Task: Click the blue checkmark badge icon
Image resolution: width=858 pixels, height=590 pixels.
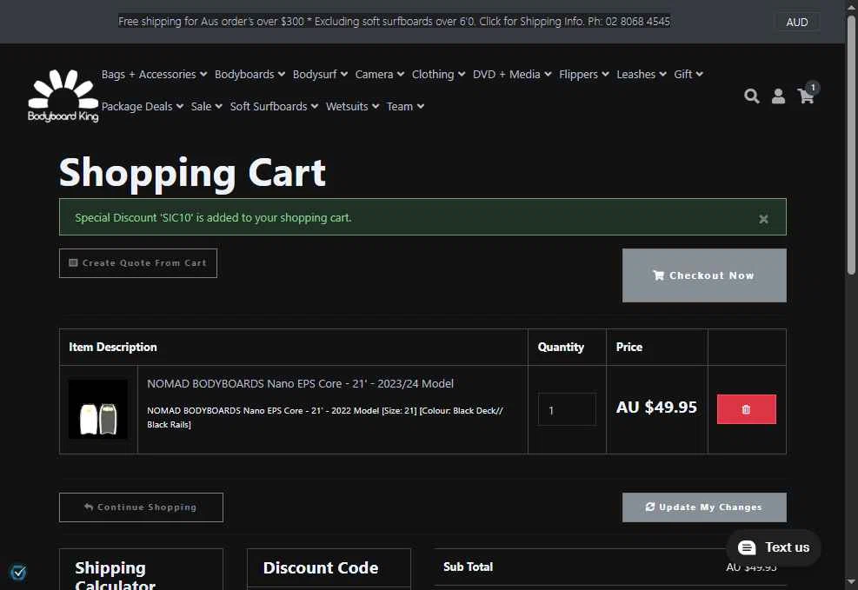Action: [18, 573]
